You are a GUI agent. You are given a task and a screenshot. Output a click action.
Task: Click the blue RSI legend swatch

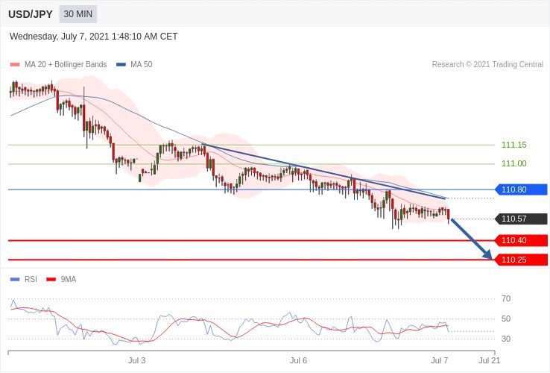pyautogui.click(x=15, y=280)
